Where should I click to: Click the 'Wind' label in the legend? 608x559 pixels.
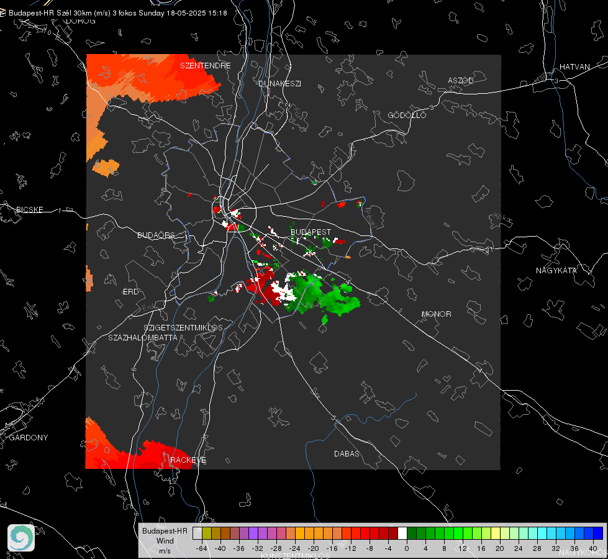tap(165, 541)
